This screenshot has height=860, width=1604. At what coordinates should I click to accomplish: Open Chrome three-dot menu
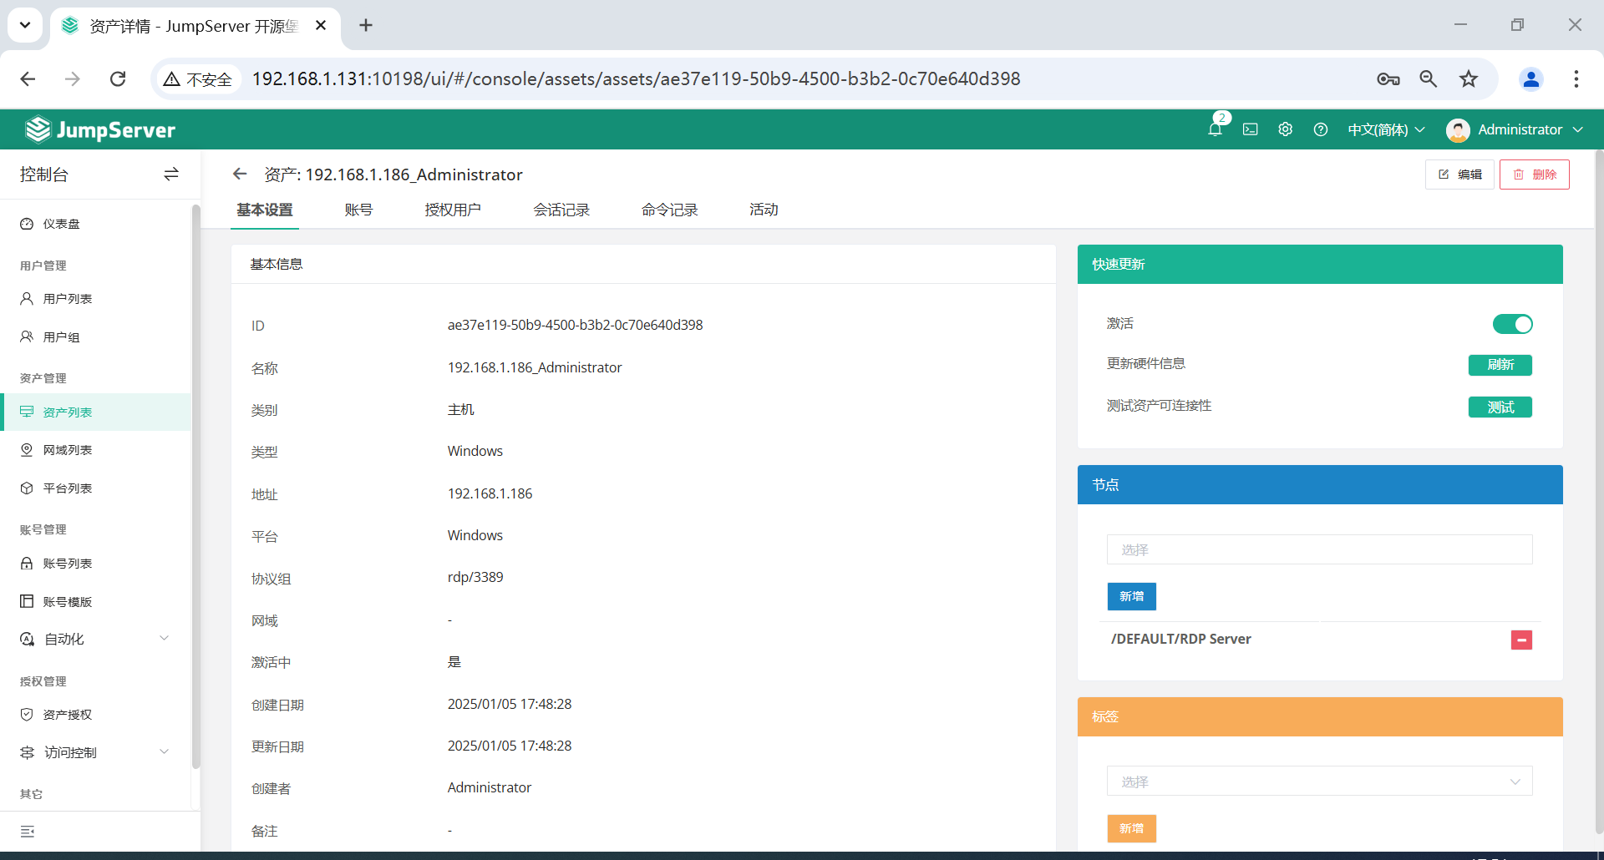pos(1576,78)
